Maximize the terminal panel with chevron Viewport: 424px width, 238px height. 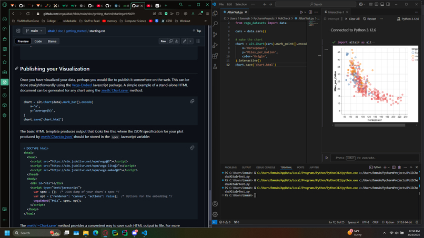tap(411, 168)
